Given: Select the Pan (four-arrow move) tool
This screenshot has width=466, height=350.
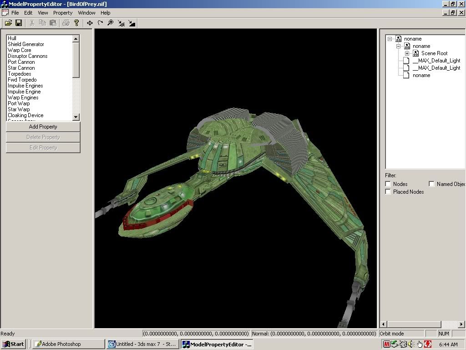Looking at the screenshot, I should [x=90, y=23].
